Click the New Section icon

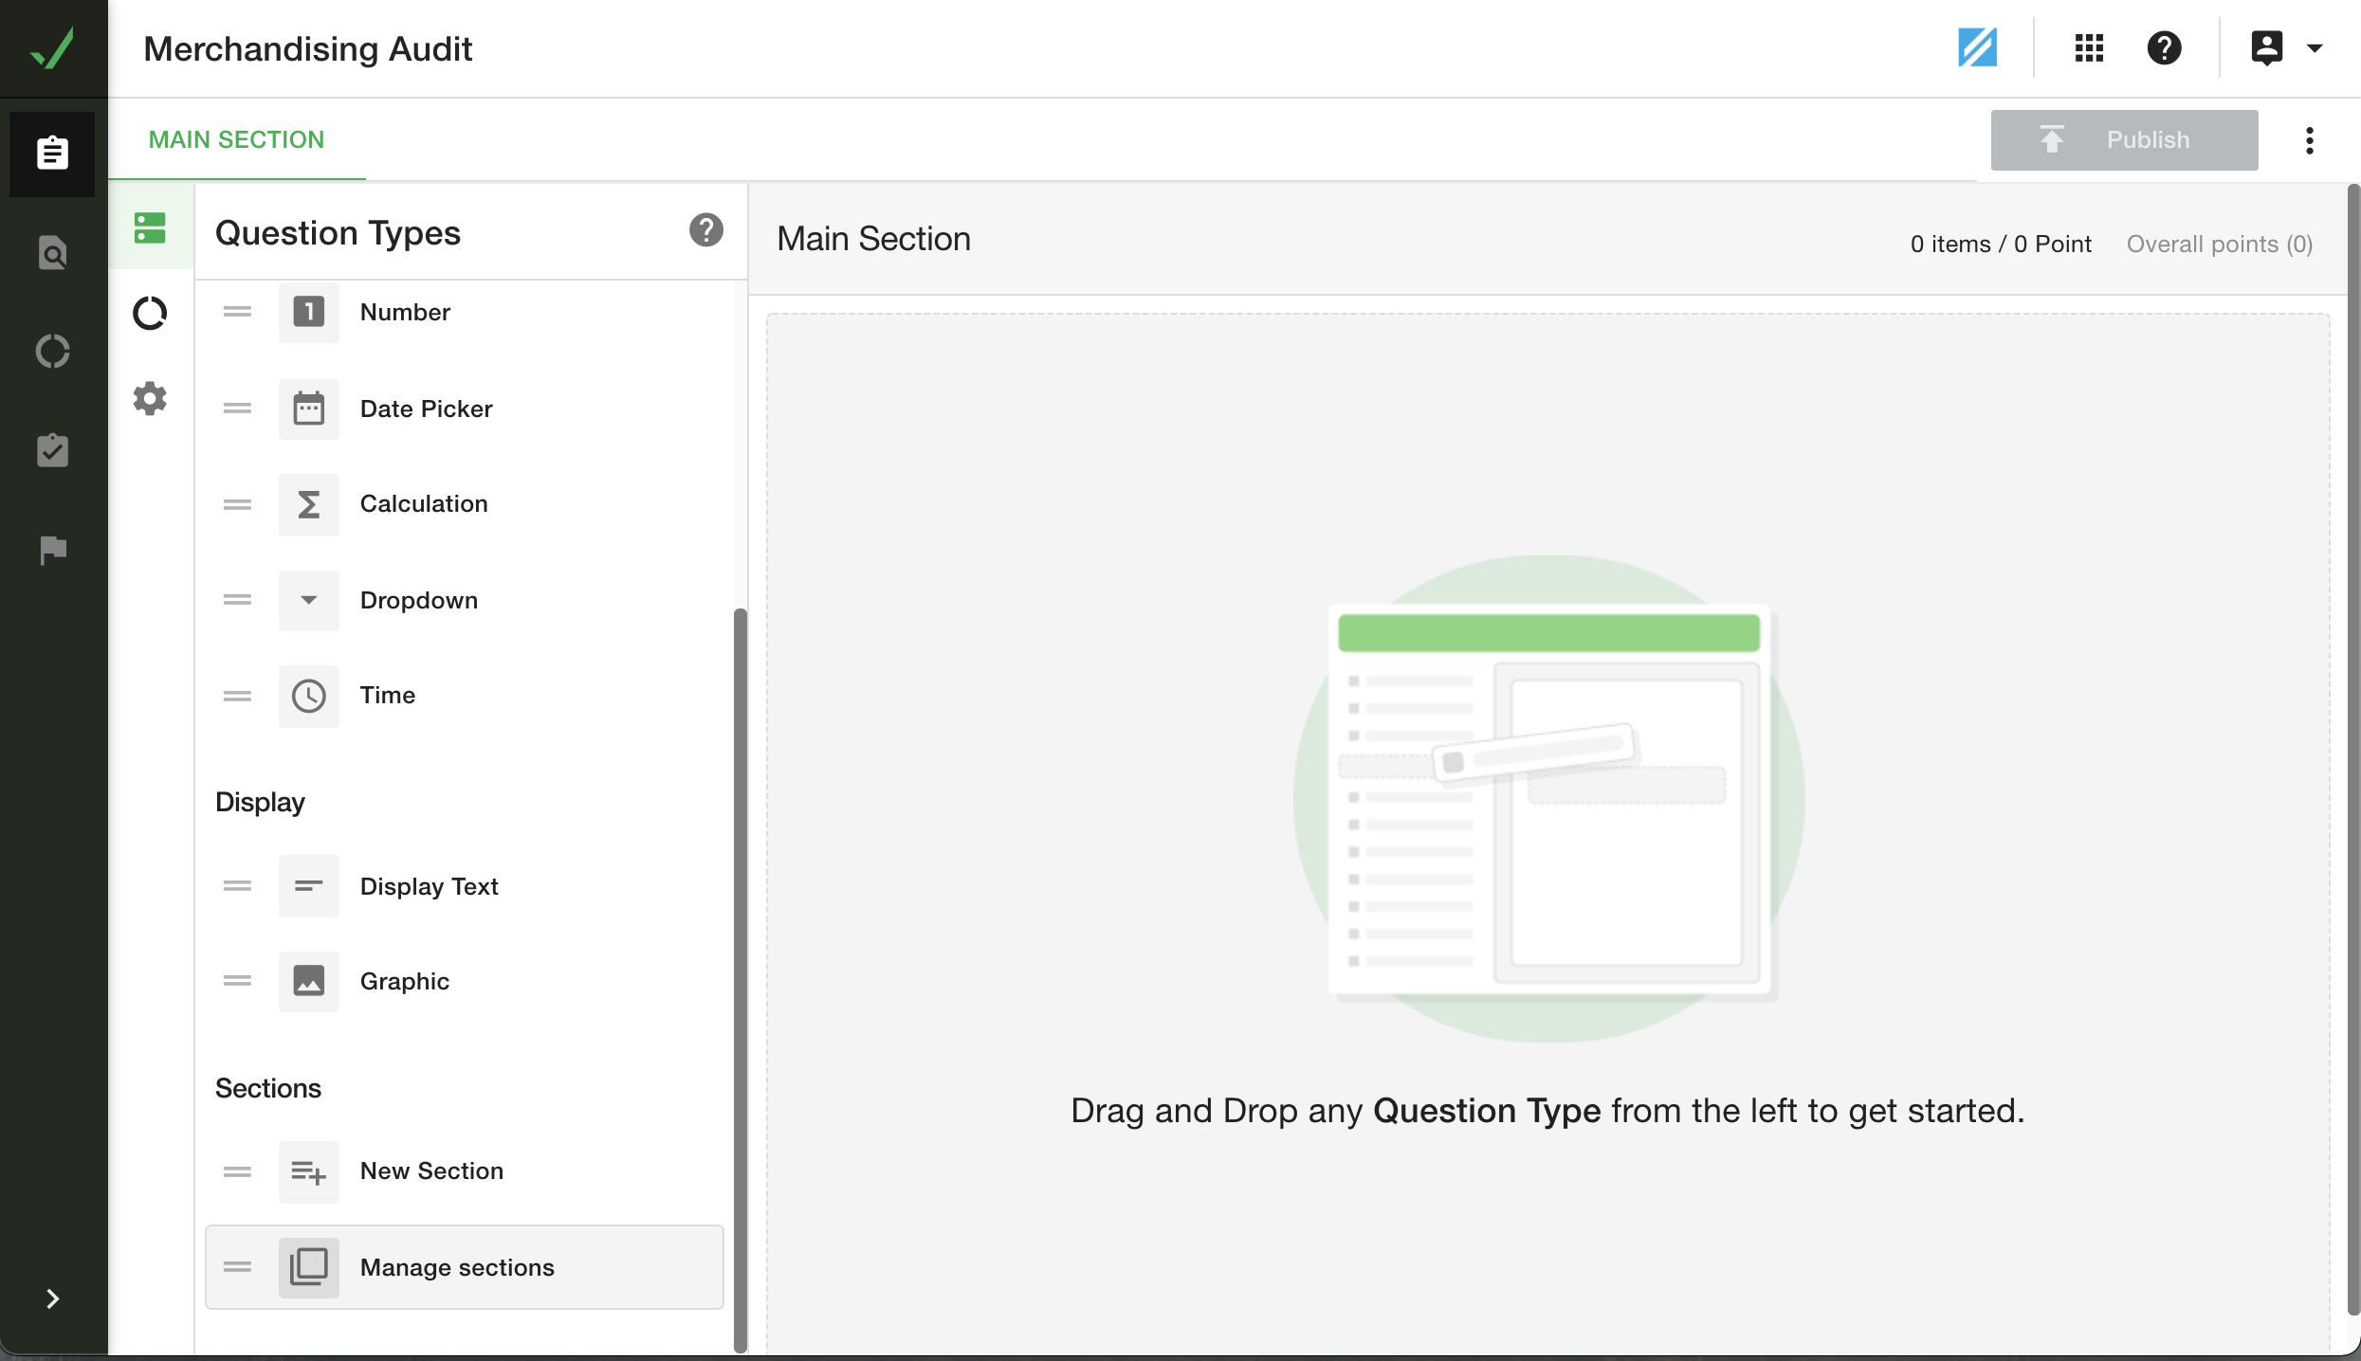tap(308, 1171)
